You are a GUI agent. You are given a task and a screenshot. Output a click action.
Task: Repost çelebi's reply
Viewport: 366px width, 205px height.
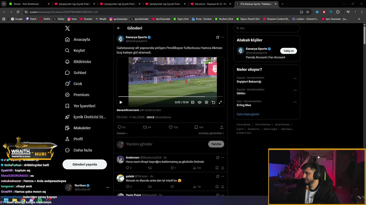pos(150,187)
